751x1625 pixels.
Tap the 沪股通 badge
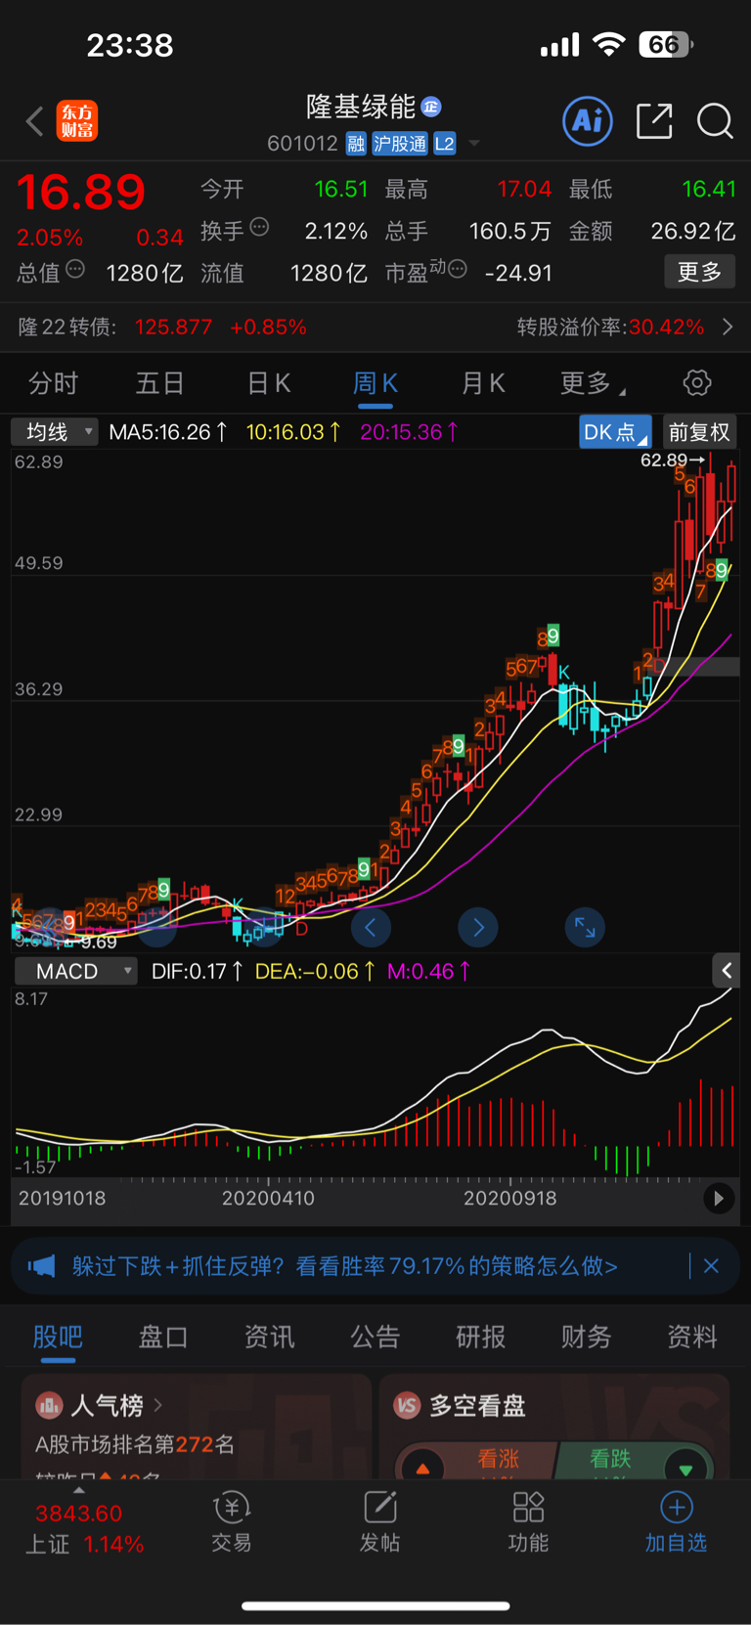399,144
